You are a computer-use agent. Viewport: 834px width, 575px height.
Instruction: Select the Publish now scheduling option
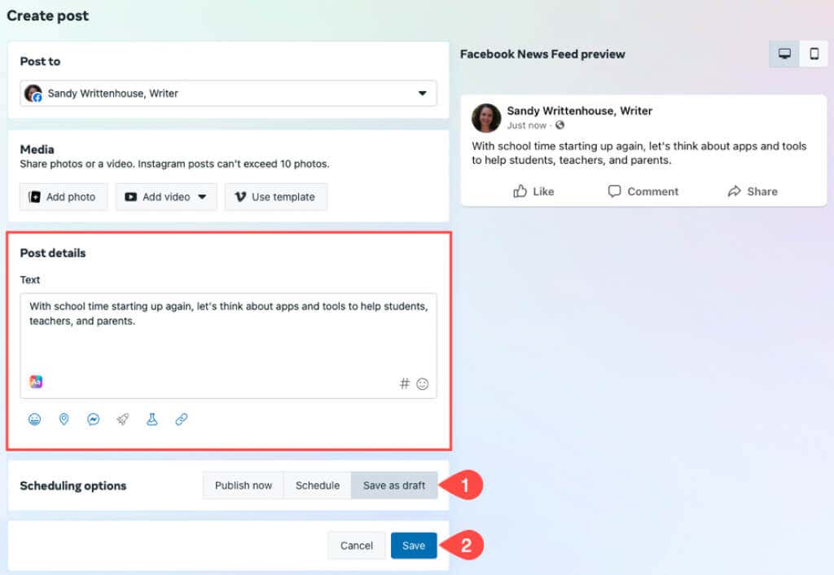(244, 485)
